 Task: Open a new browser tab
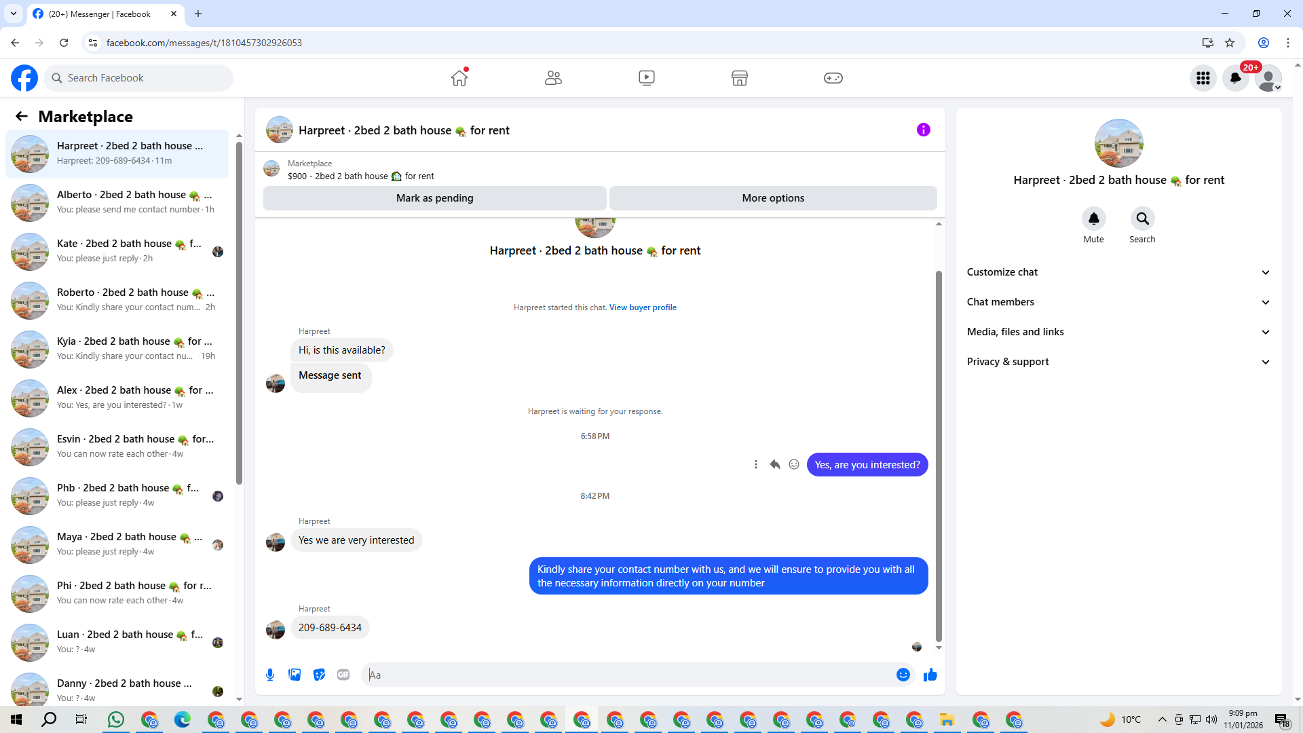coord(198,14)
